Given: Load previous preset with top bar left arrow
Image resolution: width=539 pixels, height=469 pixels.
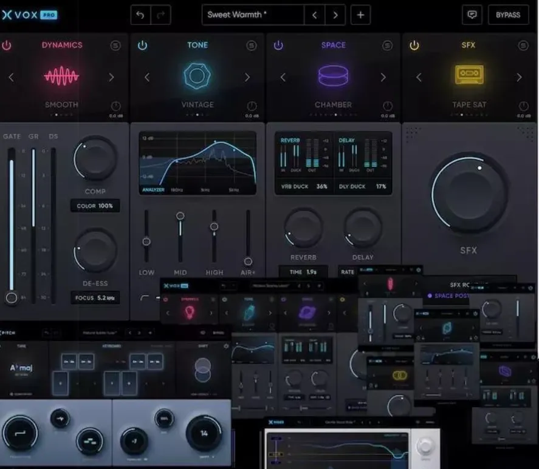Looking at the screenshot, I should [x=315, y=15].
